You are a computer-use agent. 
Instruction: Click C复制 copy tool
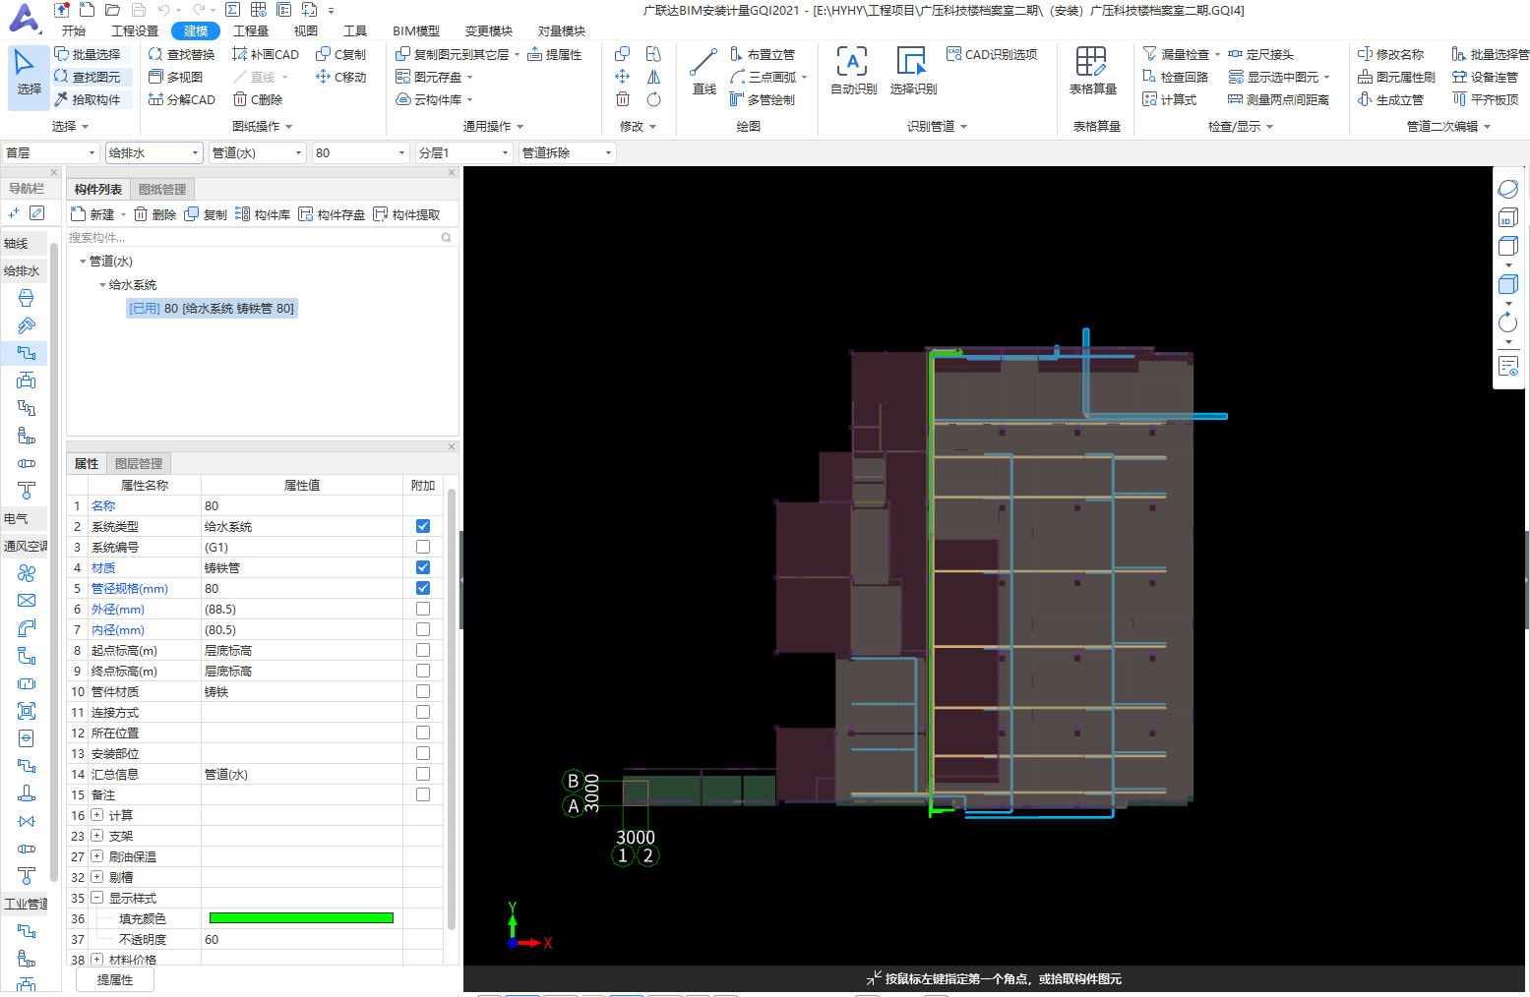tap(341, 54)
